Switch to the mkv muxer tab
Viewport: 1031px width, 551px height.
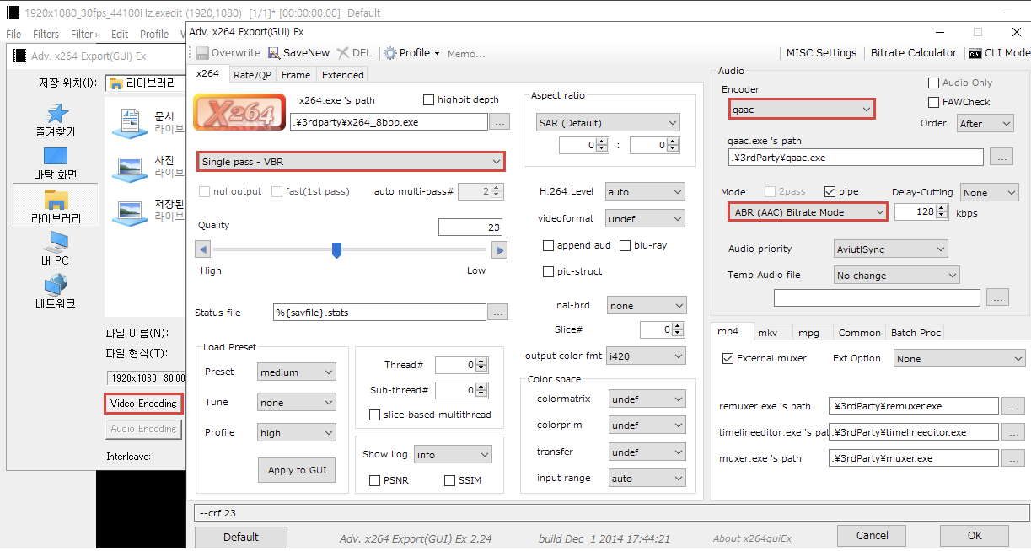(767, 333)
